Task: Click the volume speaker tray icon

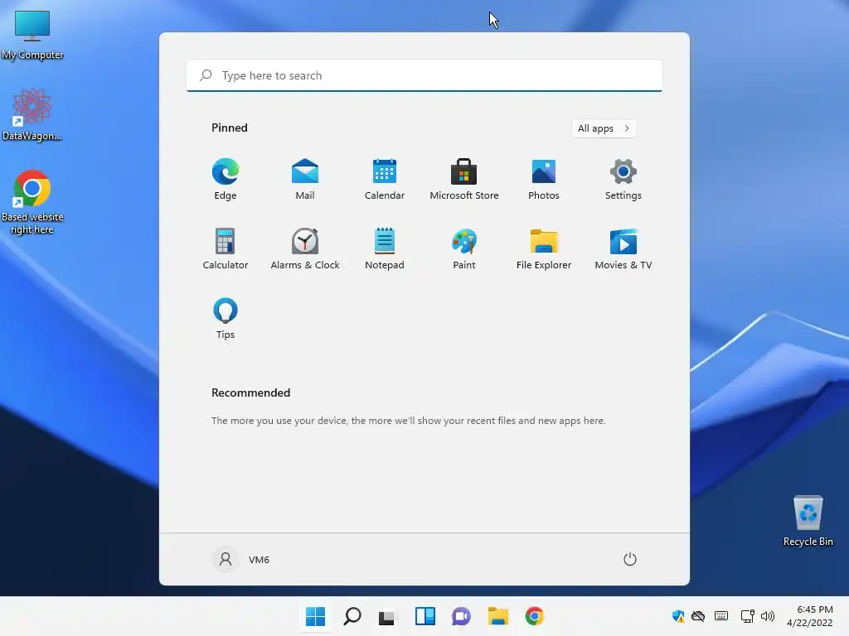Action: [767, 616]
